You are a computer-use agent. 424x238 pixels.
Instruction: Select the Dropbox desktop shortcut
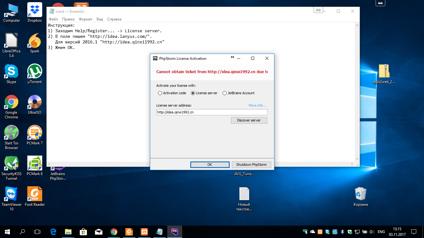tap(35, 13)
